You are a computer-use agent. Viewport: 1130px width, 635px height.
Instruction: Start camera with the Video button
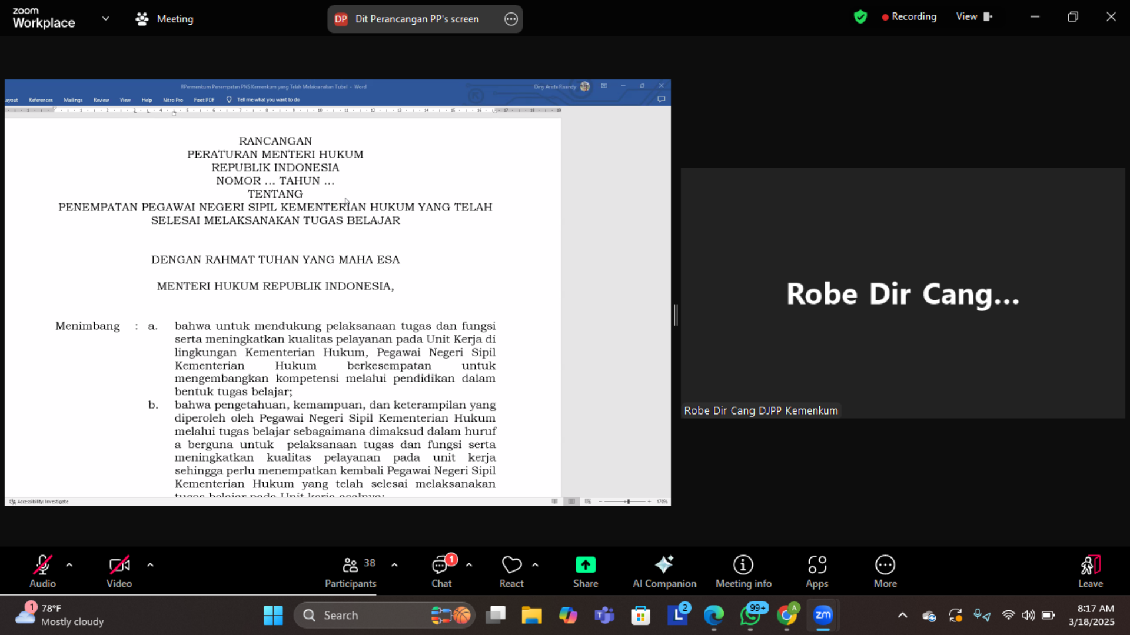119,571
